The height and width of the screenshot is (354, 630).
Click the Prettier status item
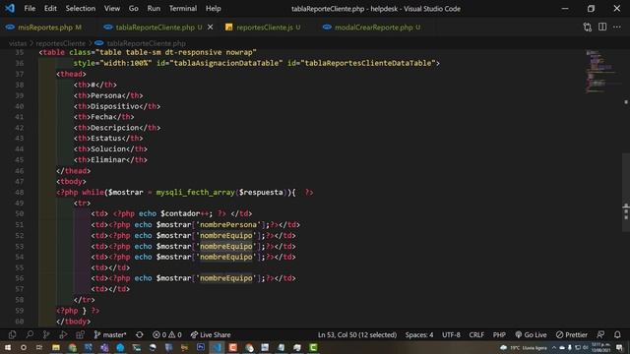coord(572,334)
